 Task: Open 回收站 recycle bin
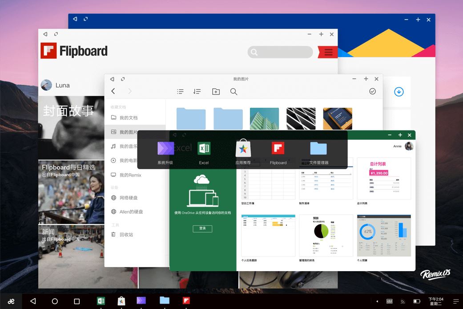point(135,235)
